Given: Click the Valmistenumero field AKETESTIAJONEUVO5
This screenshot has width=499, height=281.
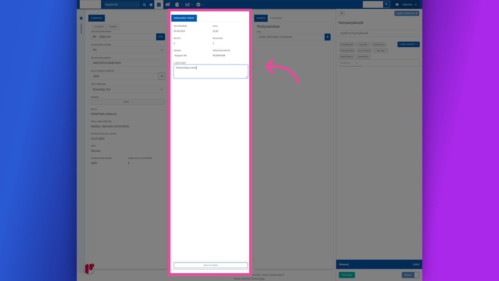Looking at the screenshot, I should 128,63.
